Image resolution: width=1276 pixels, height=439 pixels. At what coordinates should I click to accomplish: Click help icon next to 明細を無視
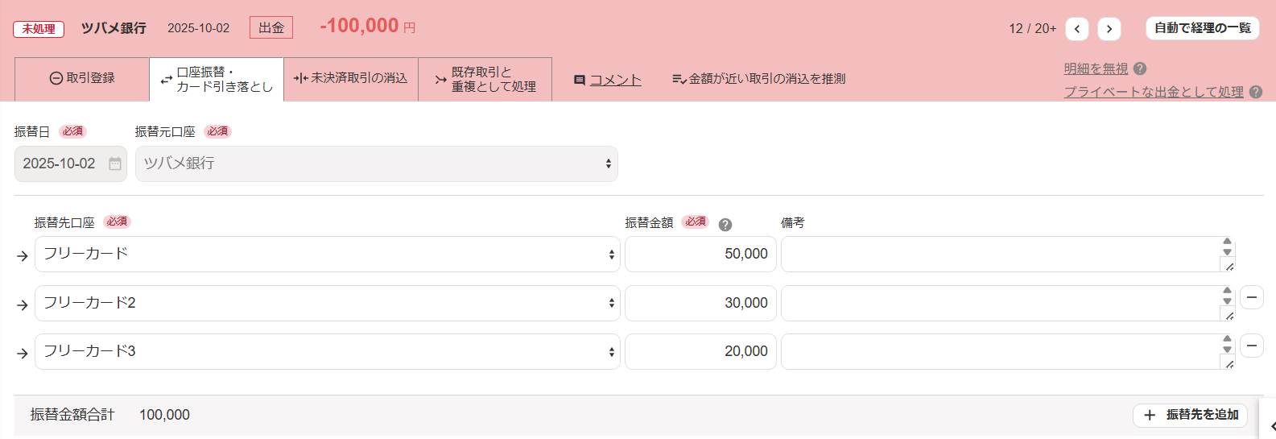(1139, 69)
